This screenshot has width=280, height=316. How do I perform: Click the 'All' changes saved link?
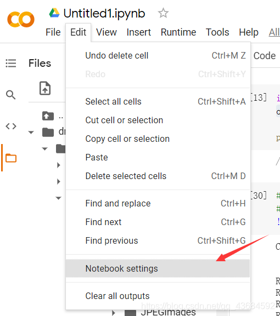(275, 32)
